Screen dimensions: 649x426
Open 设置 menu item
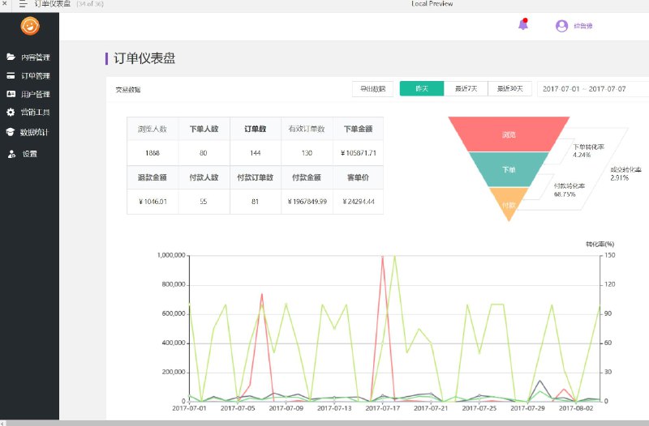coord(29,154)
